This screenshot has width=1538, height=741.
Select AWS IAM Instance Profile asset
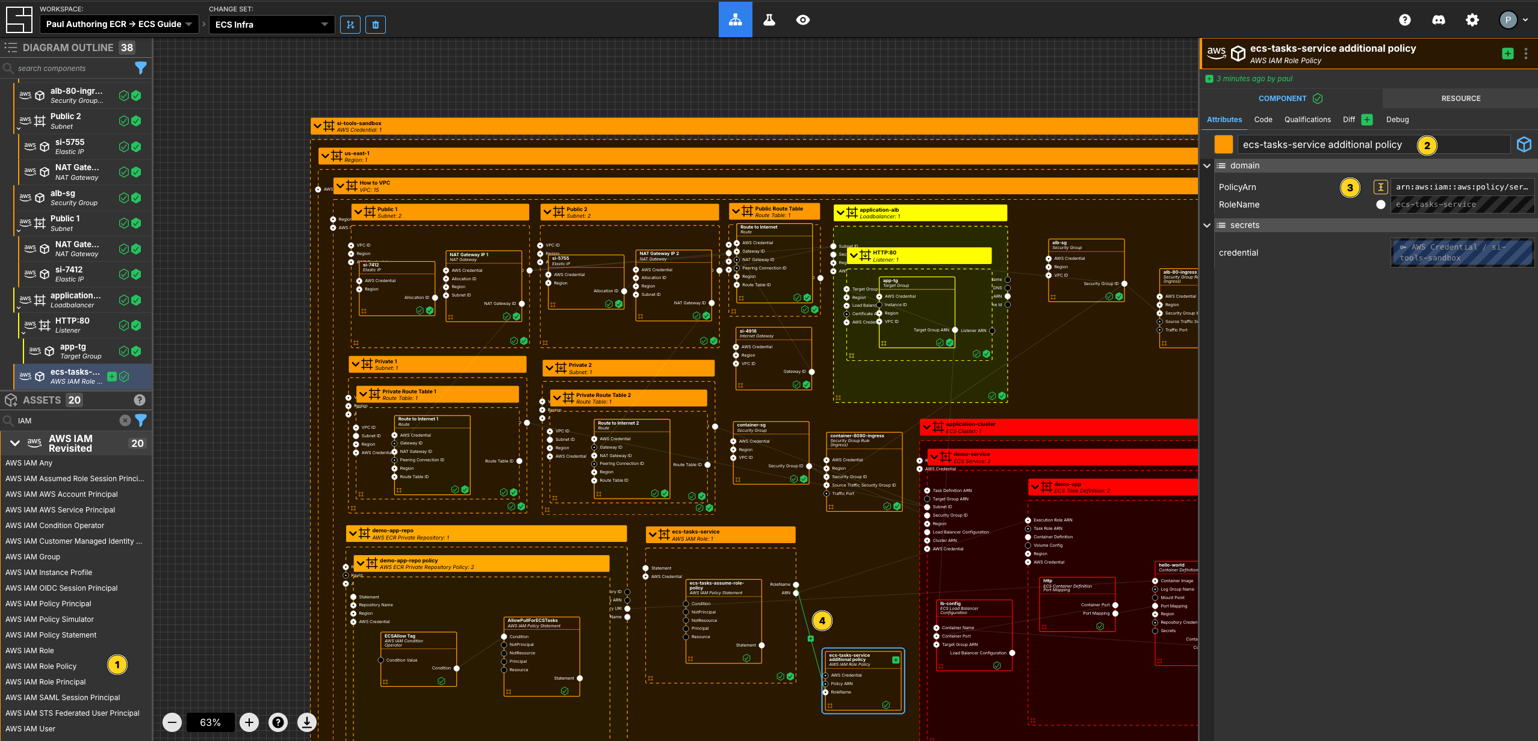[49, 572]
